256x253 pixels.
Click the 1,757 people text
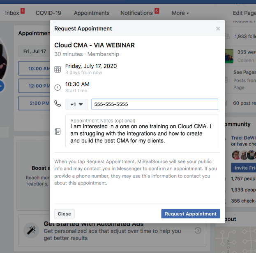243,179
